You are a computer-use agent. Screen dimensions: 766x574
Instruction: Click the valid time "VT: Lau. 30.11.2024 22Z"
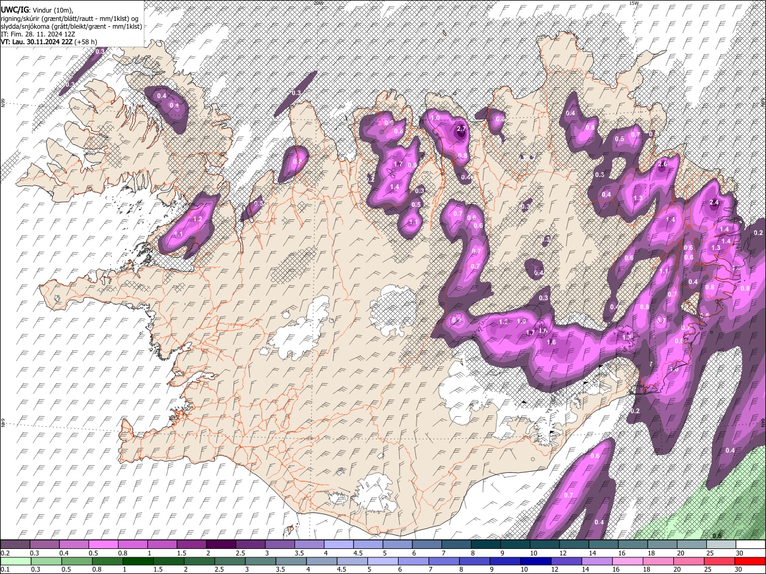pyautogui.click(x=38, y=42)
